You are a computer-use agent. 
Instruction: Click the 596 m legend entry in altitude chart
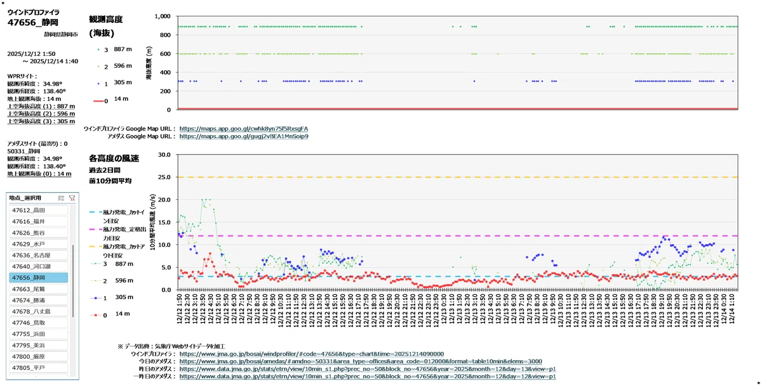point(114,66)
